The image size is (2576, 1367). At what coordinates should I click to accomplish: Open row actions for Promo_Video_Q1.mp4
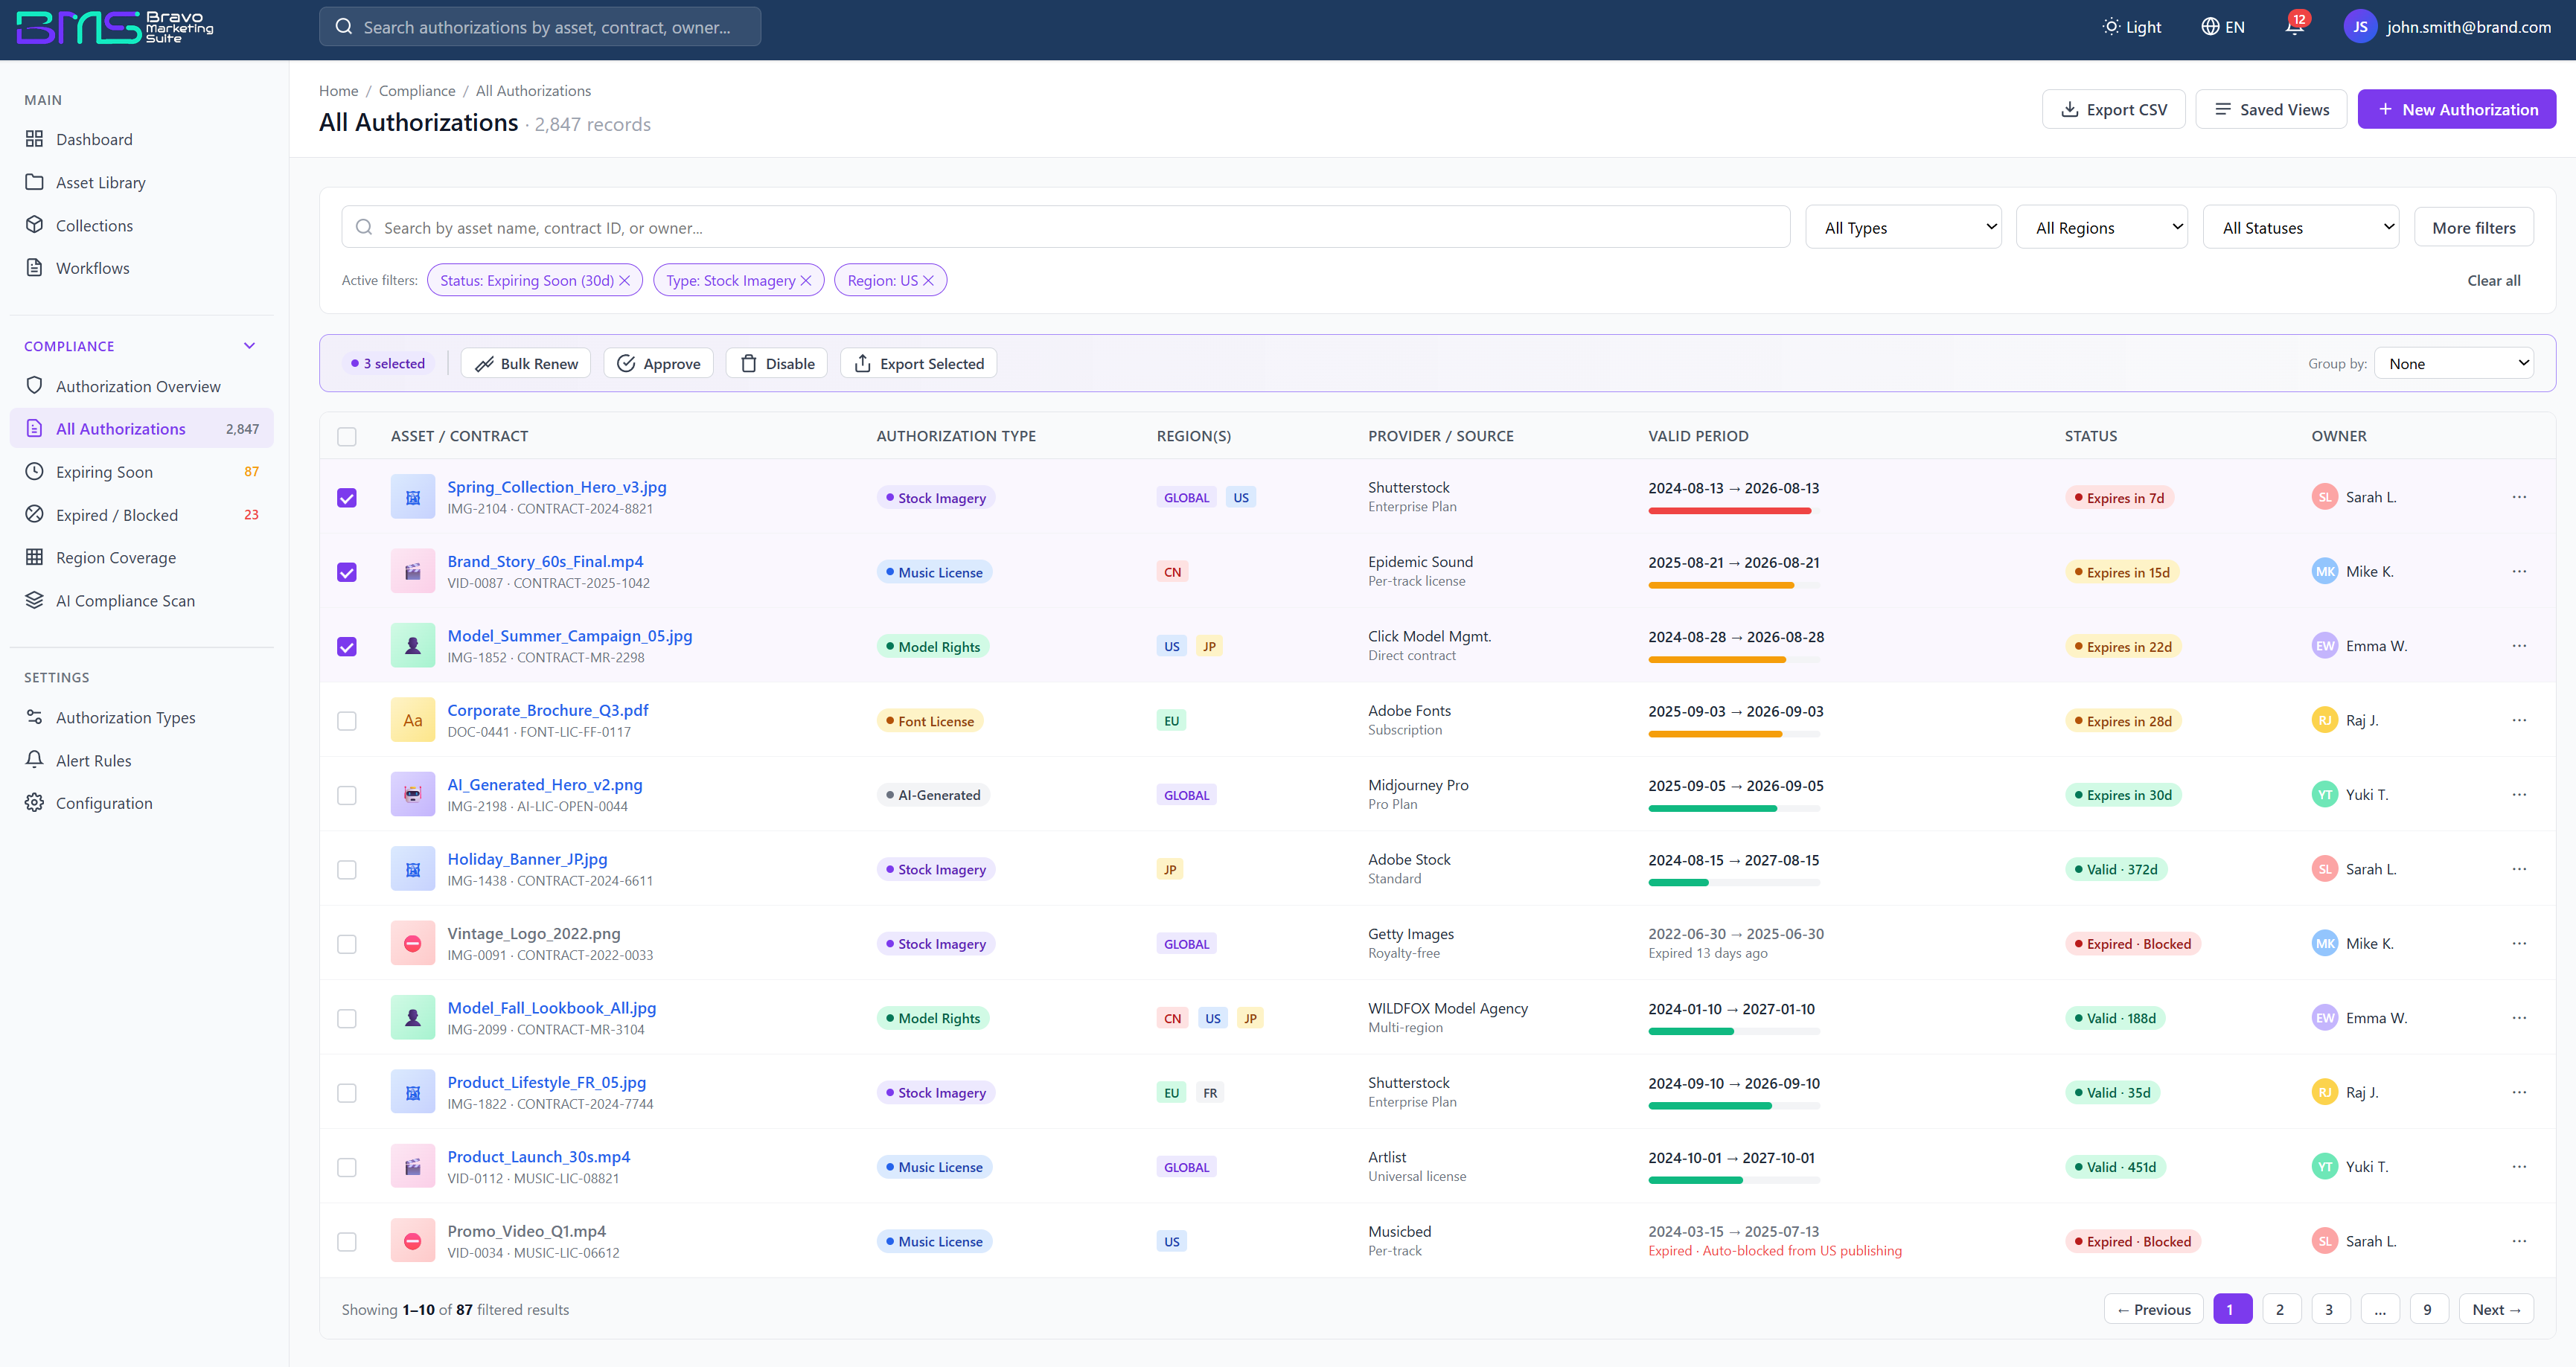[x=2519, y=1241]
